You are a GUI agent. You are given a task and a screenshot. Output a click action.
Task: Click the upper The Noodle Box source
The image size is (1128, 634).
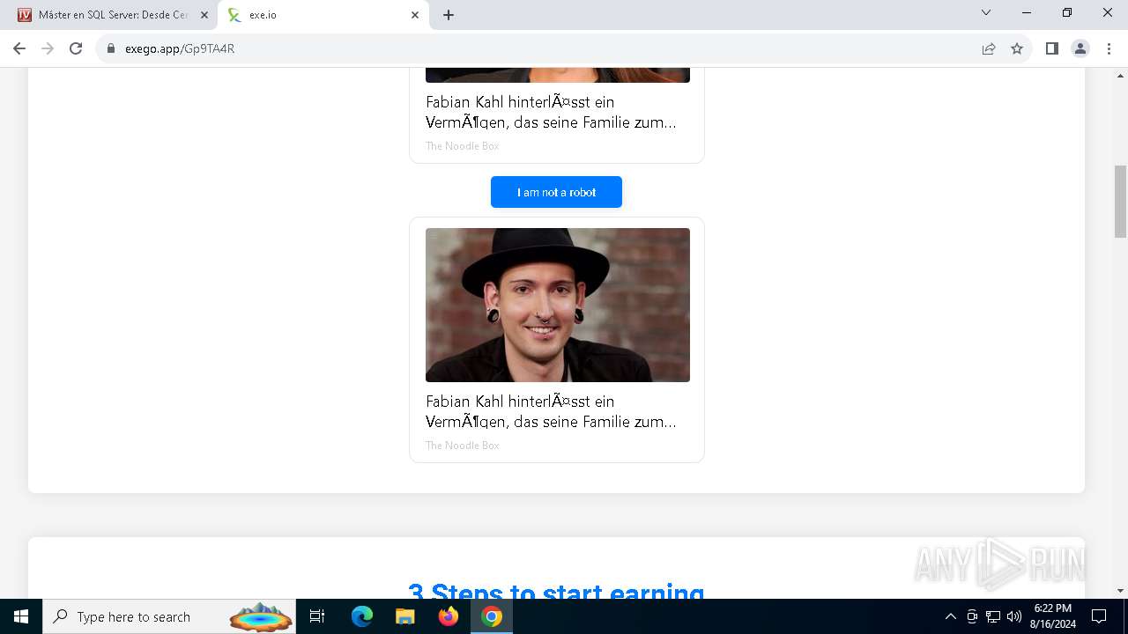pos(463,146)
